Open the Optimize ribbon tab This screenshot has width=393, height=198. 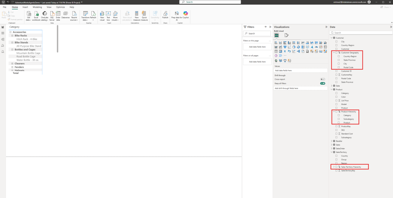tap(60, 7)
